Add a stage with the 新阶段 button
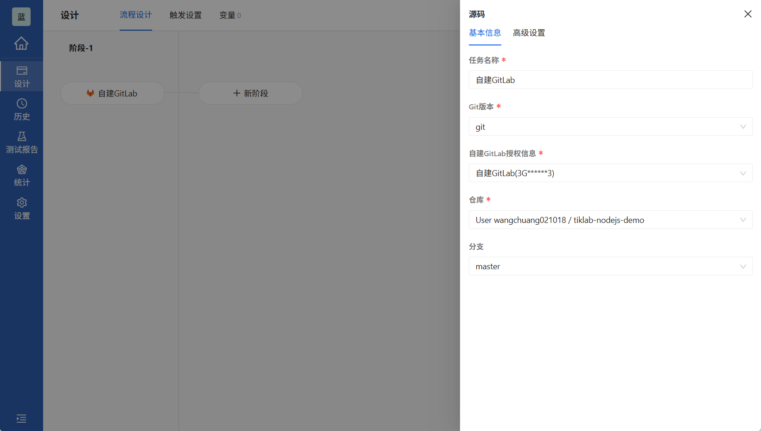 click(250, 93)
